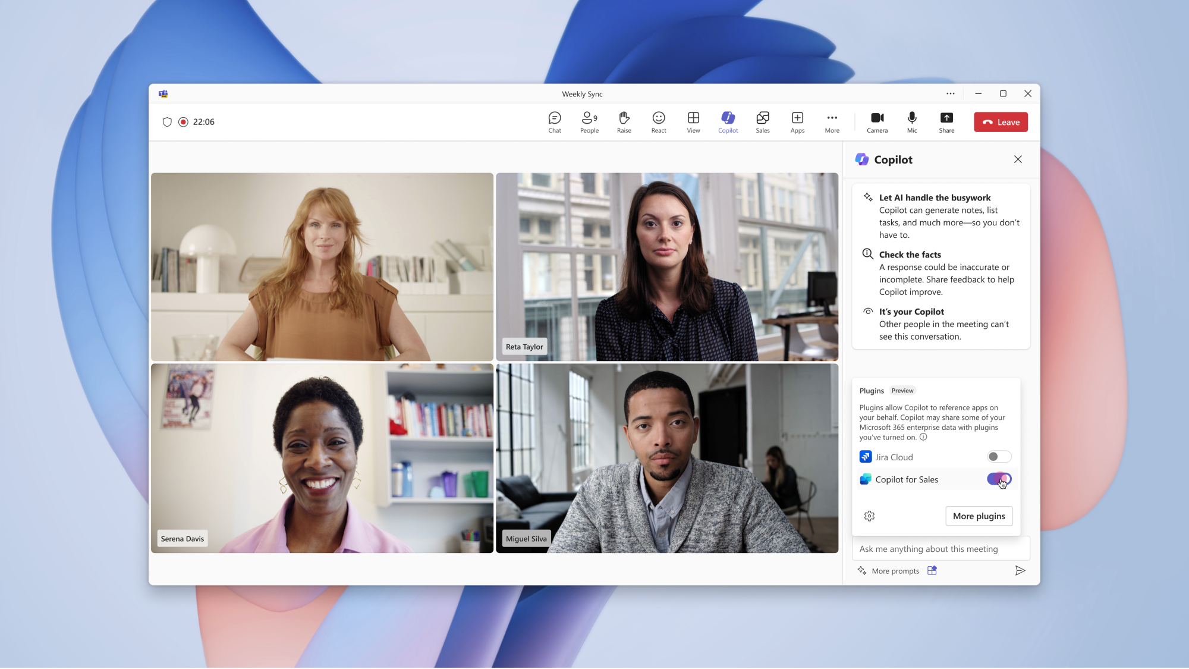Click the plugins icon beside More prompts
Image resolution: width=1189 pixels, height=669 pixels.
click(932, 571)
